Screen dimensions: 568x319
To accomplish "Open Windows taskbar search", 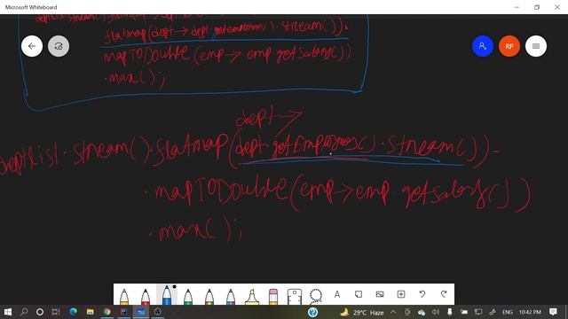I will pyautogui.click(x=24, y=312).
